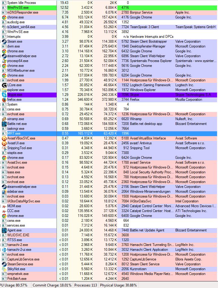Click 'Commit Charge: 18.01%' in status bar
Screen dimensions: 218x288
pyautogui.click(x=52, y=285)
